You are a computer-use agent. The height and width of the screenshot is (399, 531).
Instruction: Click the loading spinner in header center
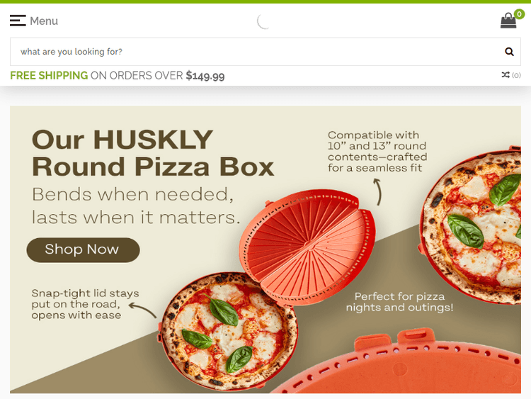(x=264, y=21)
